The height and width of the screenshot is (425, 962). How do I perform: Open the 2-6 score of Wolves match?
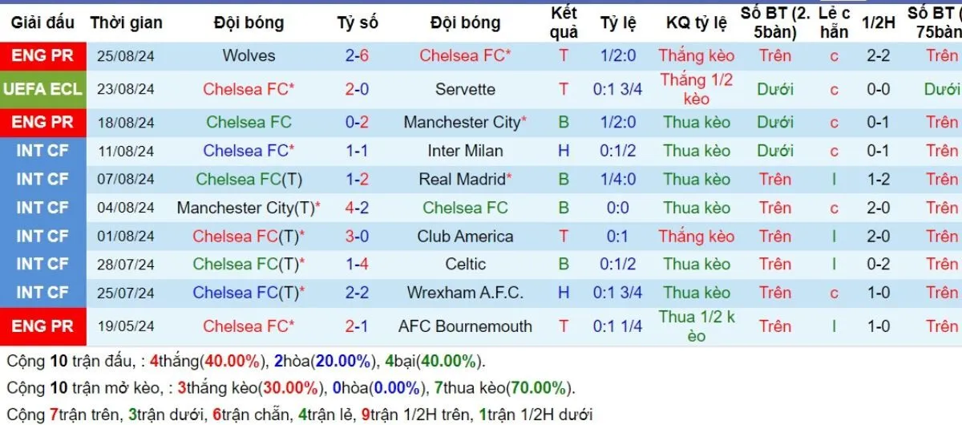(358, 55)
